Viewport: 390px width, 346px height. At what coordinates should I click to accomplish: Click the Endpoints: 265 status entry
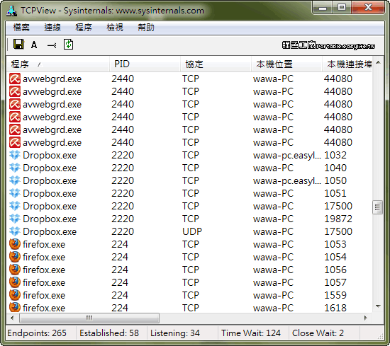(37, 333)
